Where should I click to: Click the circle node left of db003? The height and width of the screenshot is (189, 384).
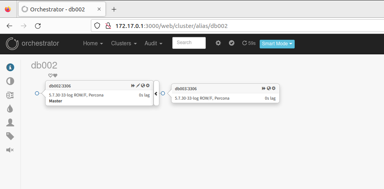tap(163, 93)
